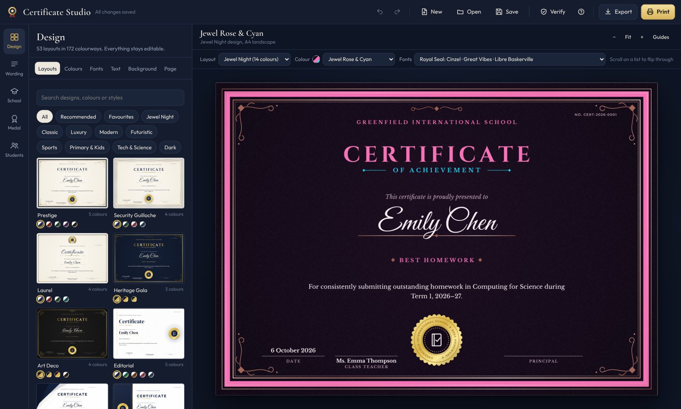681x409 pixels.
Task: Filter by Dark designs
Action: click(x=170, y=147)
